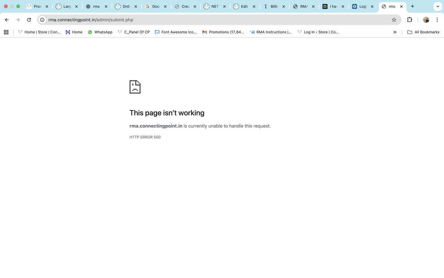Expand the tab search dropdown arrow

pos(438,6)
